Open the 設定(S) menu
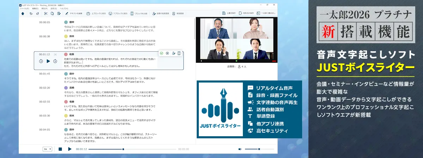 tap(54, 8)
